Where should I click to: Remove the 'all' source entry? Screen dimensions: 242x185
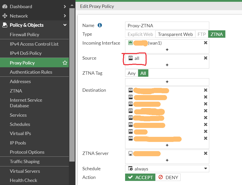205,58
